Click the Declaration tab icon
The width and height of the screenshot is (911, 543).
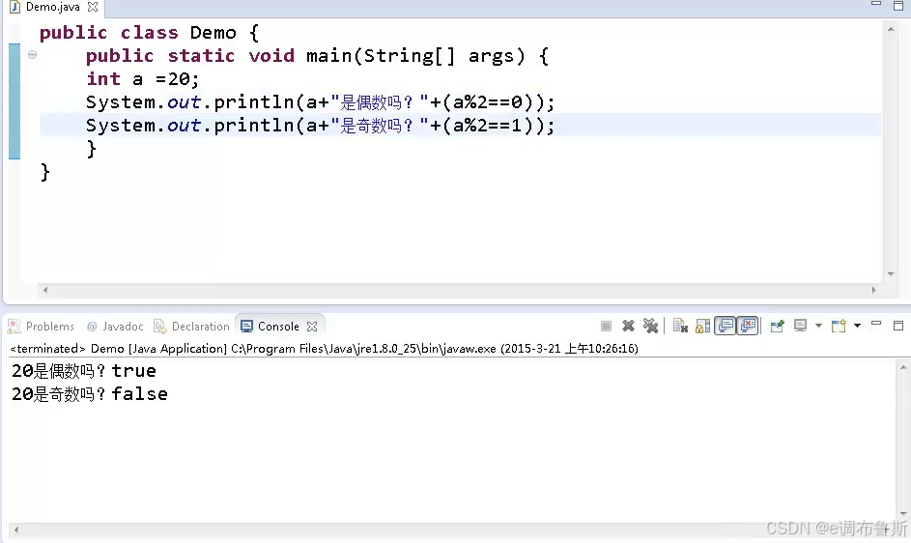[159, 327]
